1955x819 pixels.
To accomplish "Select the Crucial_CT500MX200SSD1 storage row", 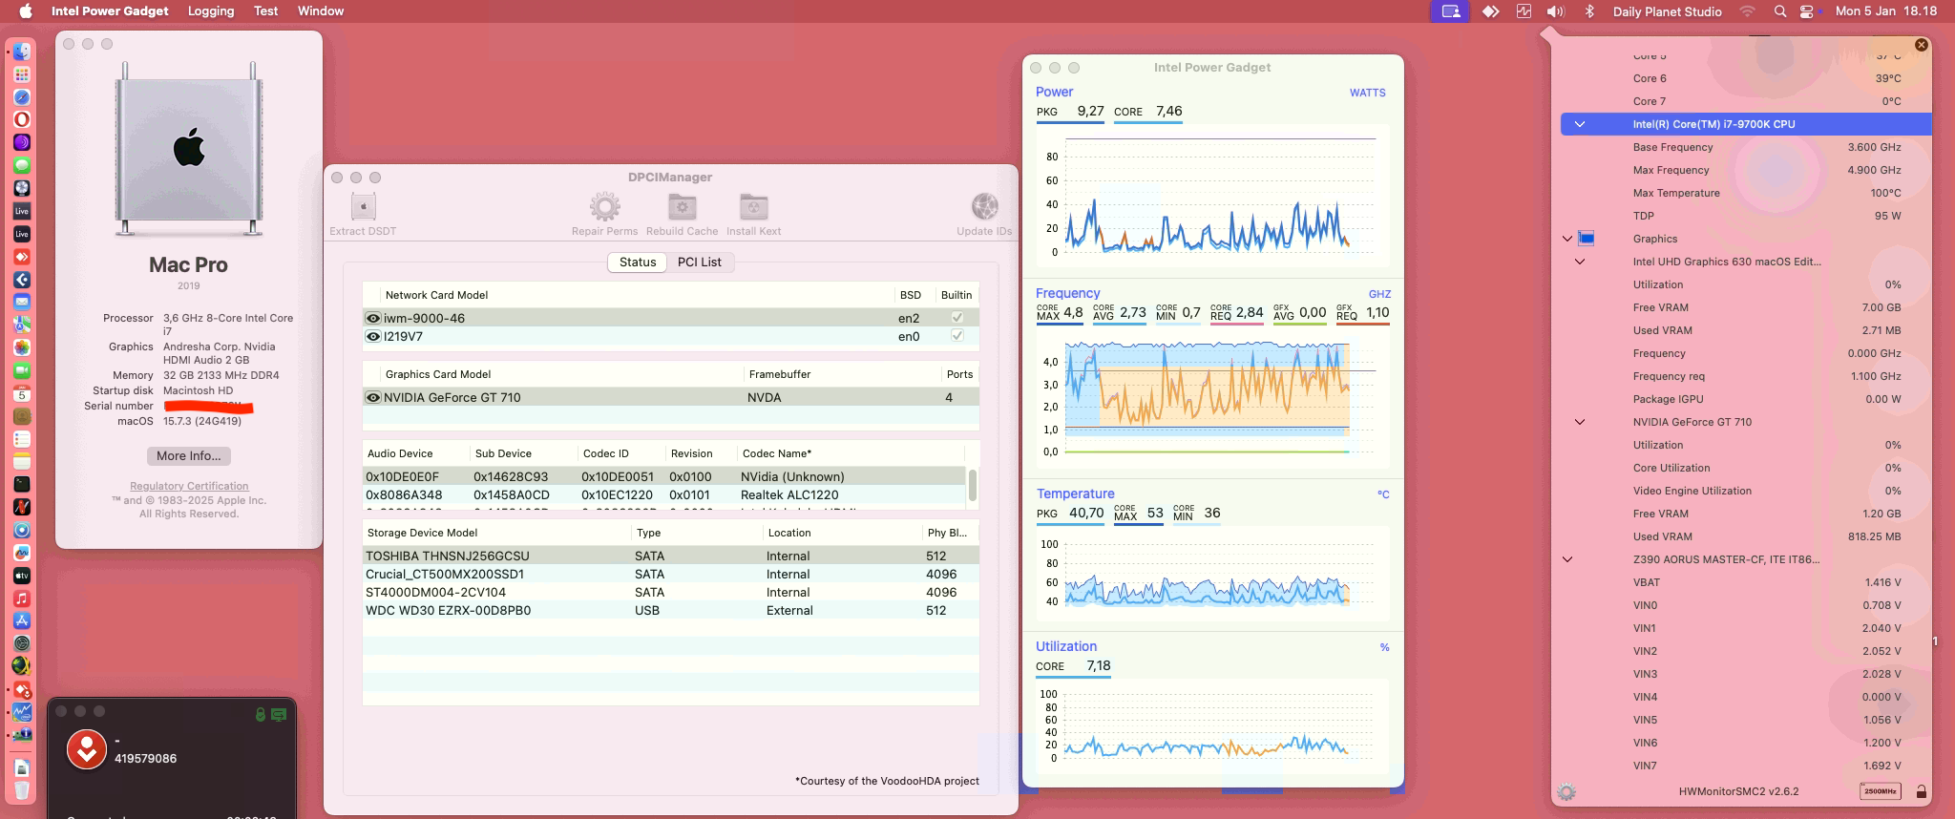I will click(671, 574).
